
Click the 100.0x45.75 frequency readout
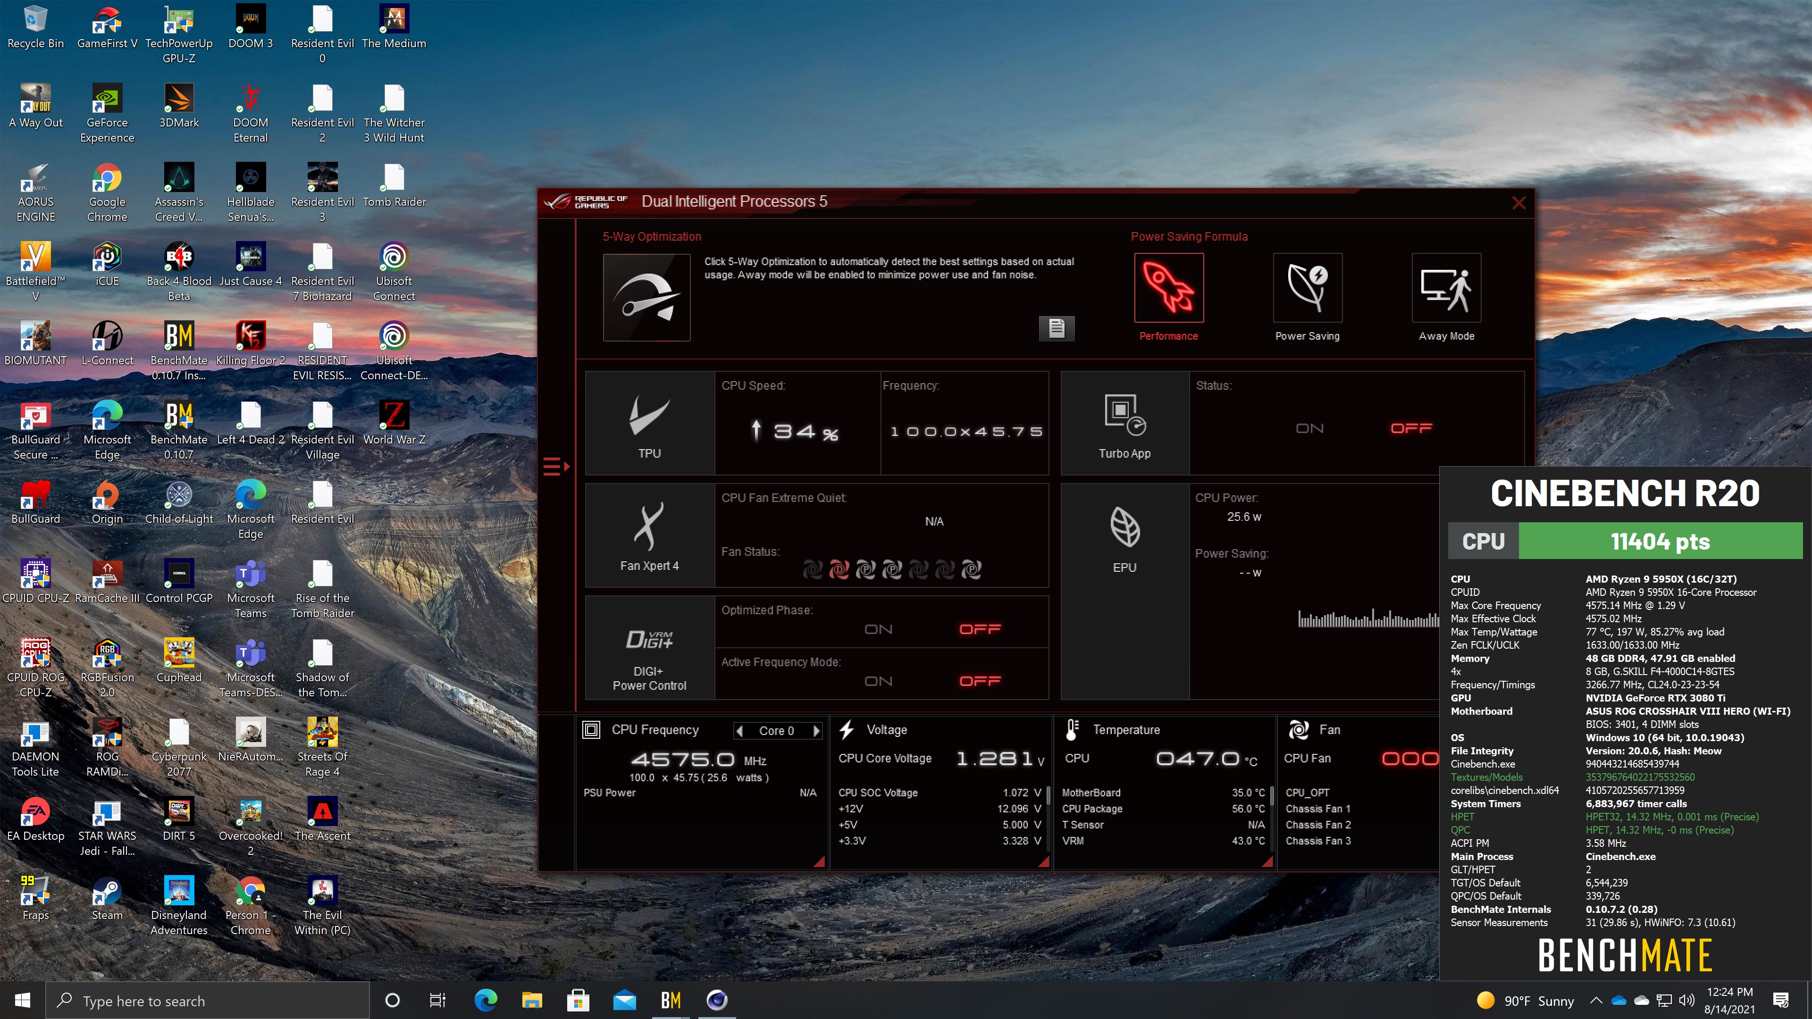[x=966, y=431]
